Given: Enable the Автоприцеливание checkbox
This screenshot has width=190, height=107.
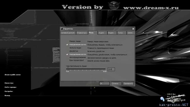Looking at the screenshot, I should 67,57.
